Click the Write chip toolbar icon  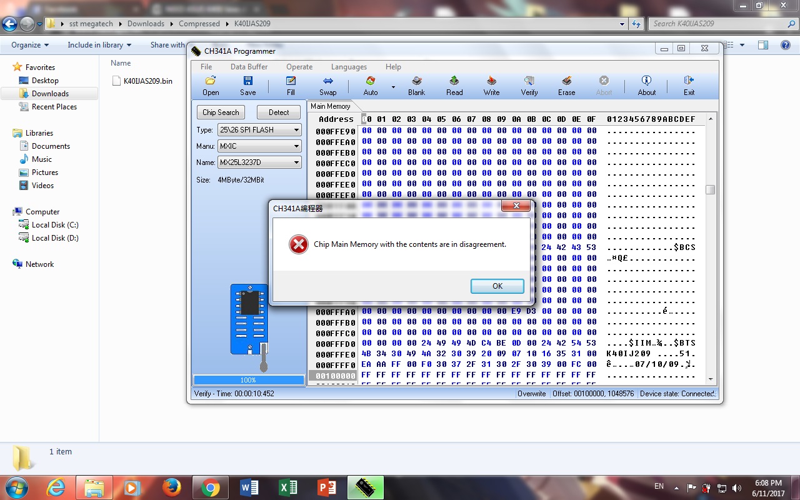pos(491,86)
